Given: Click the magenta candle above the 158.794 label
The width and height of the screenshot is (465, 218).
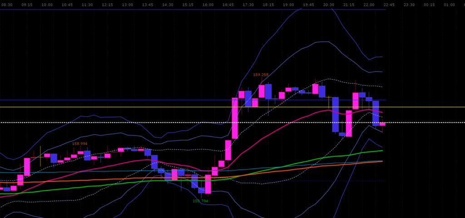Looking at the screenshot, I should pyautogui.click(x=208, y=184).
